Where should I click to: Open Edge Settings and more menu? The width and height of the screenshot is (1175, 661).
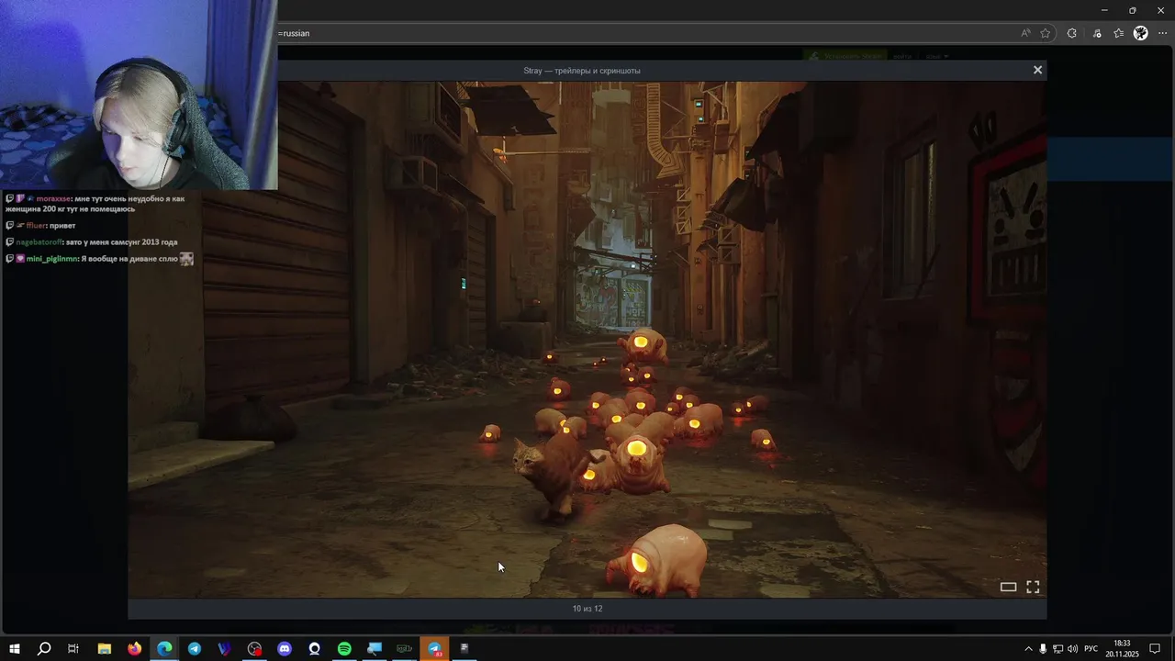(x=1162, y=33)
